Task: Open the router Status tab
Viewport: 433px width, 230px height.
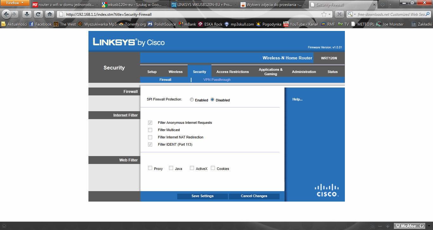Action: 333,72
